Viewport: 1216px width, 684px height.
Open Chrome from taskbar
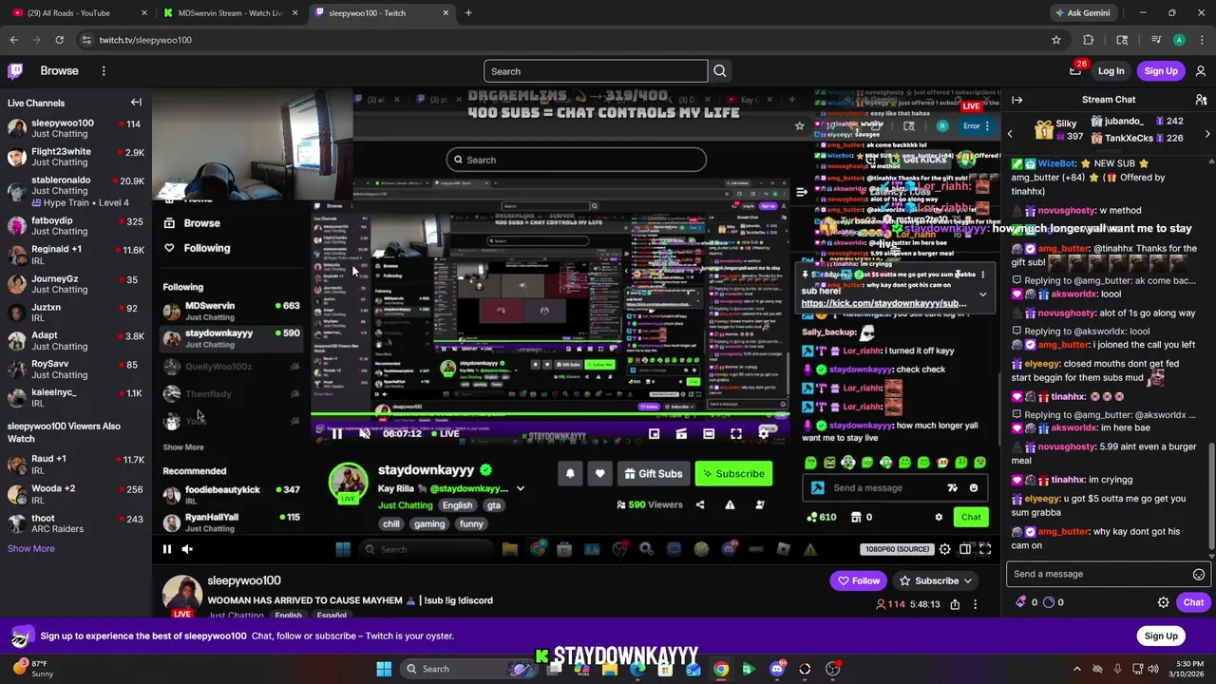coord(721,669)
